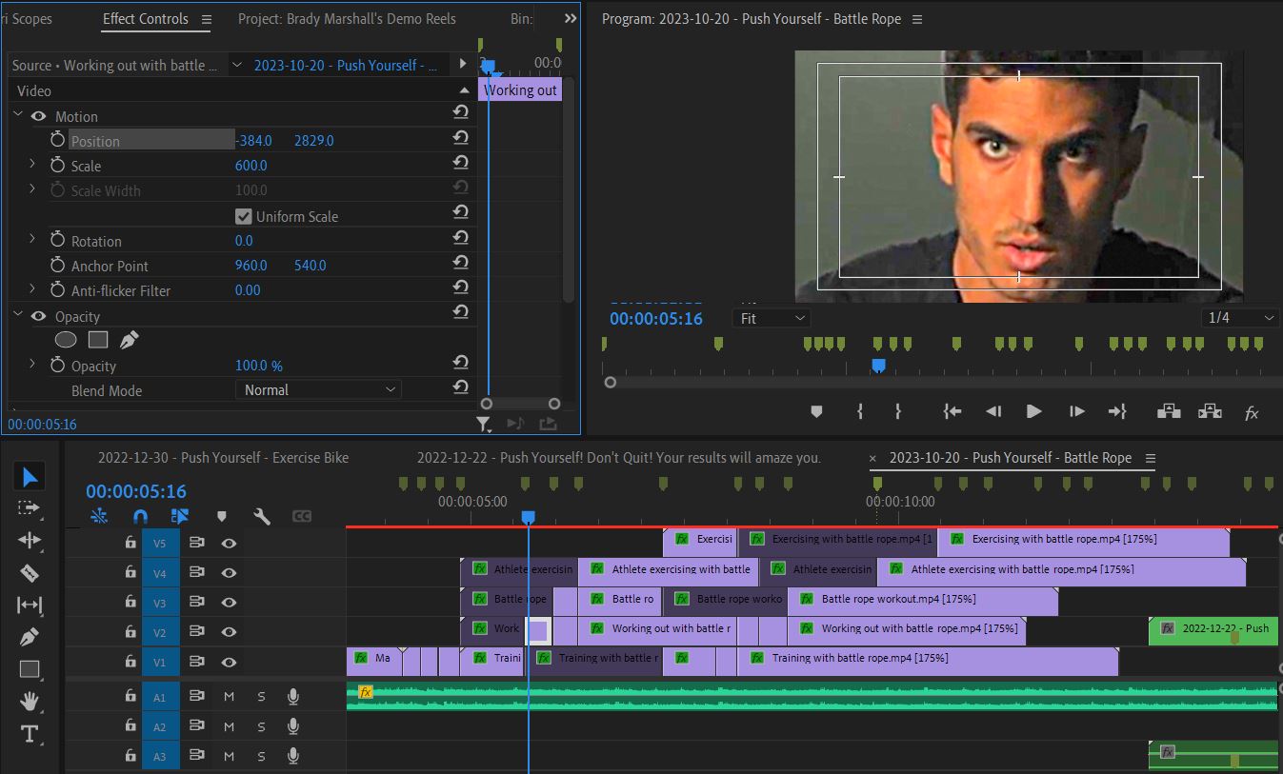Play the program monitor
The width and height of the screenshot is (1283, 774).
[1033, 411]
